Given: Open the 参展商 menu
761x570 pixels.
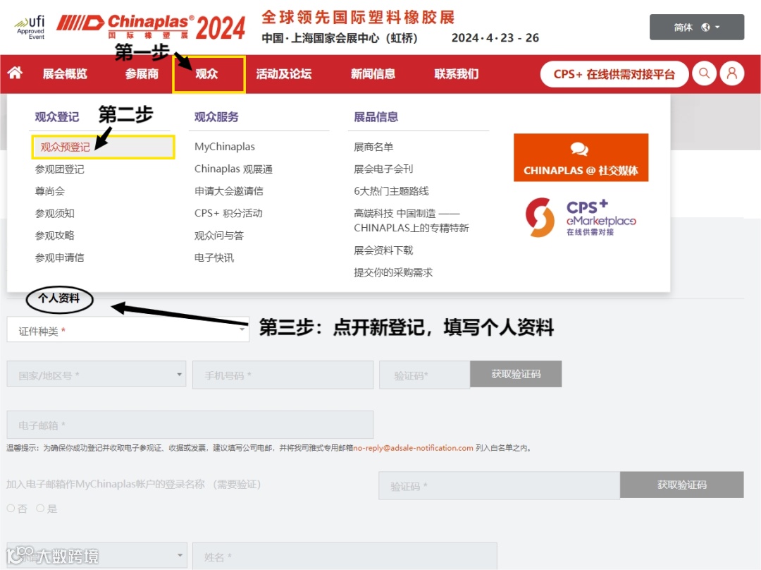Looking at the screenshot, I should point(141,74).
